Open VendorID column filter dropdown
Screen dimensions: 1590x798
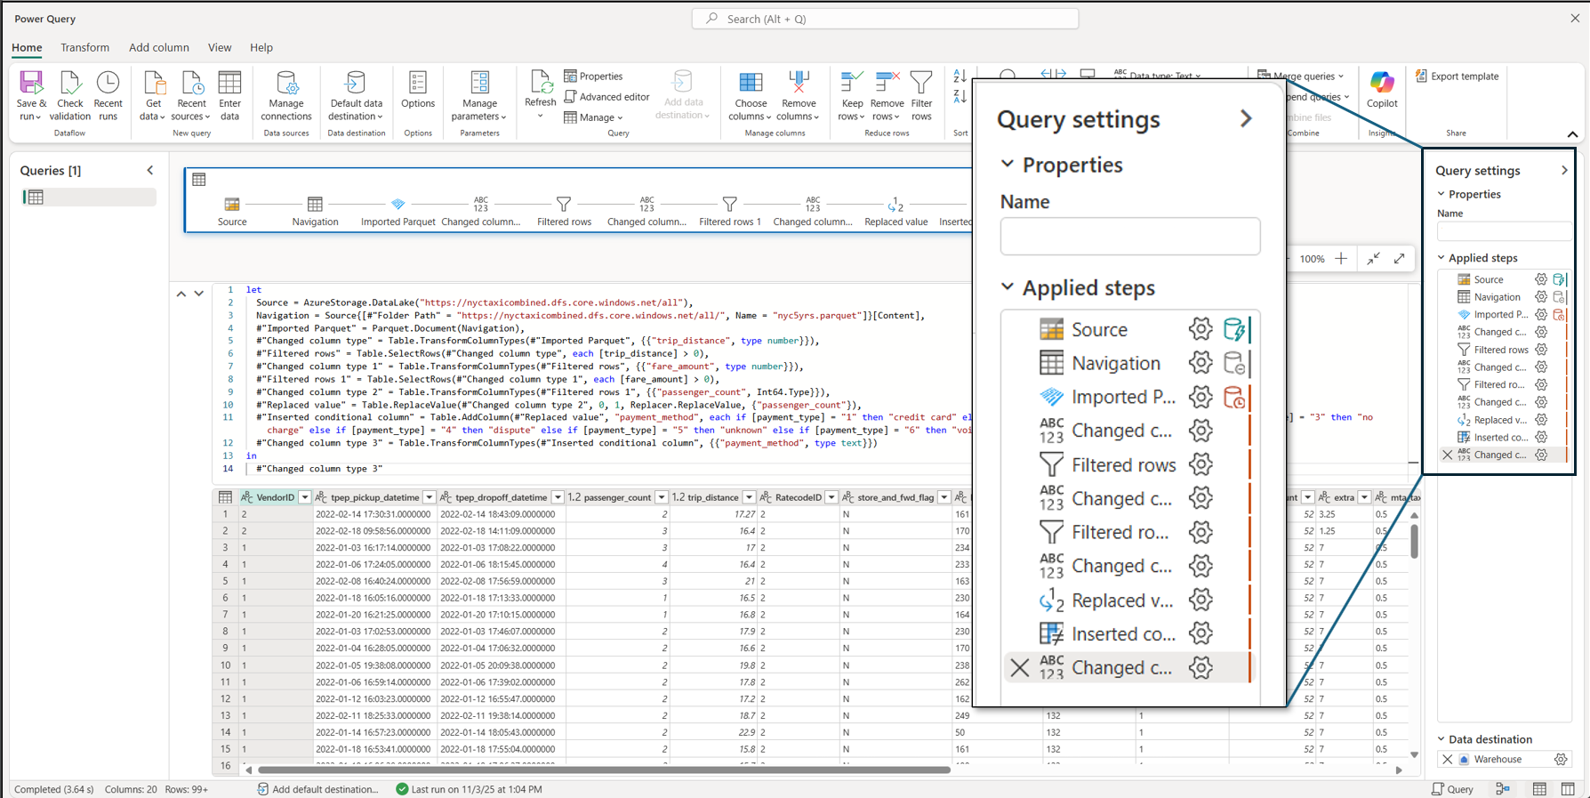304,497
